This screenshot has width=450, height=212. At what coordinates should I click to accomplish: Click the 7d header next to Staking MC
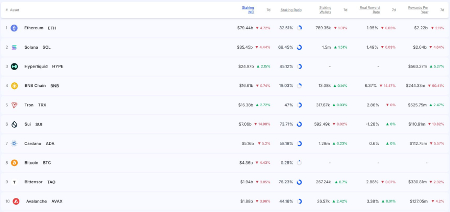(x=268, y=10)
